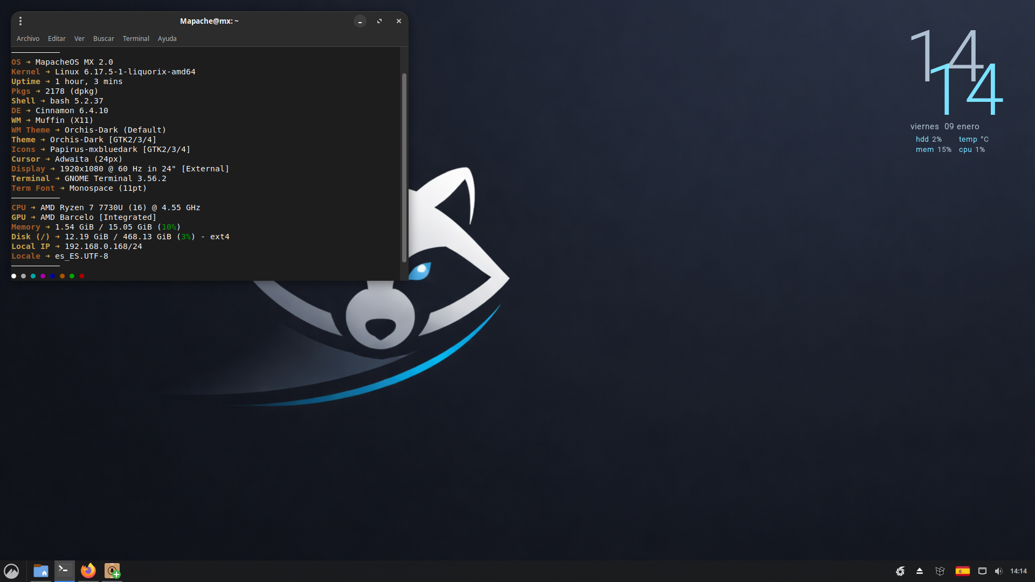Open the Buscar menu

click(103, 39)
